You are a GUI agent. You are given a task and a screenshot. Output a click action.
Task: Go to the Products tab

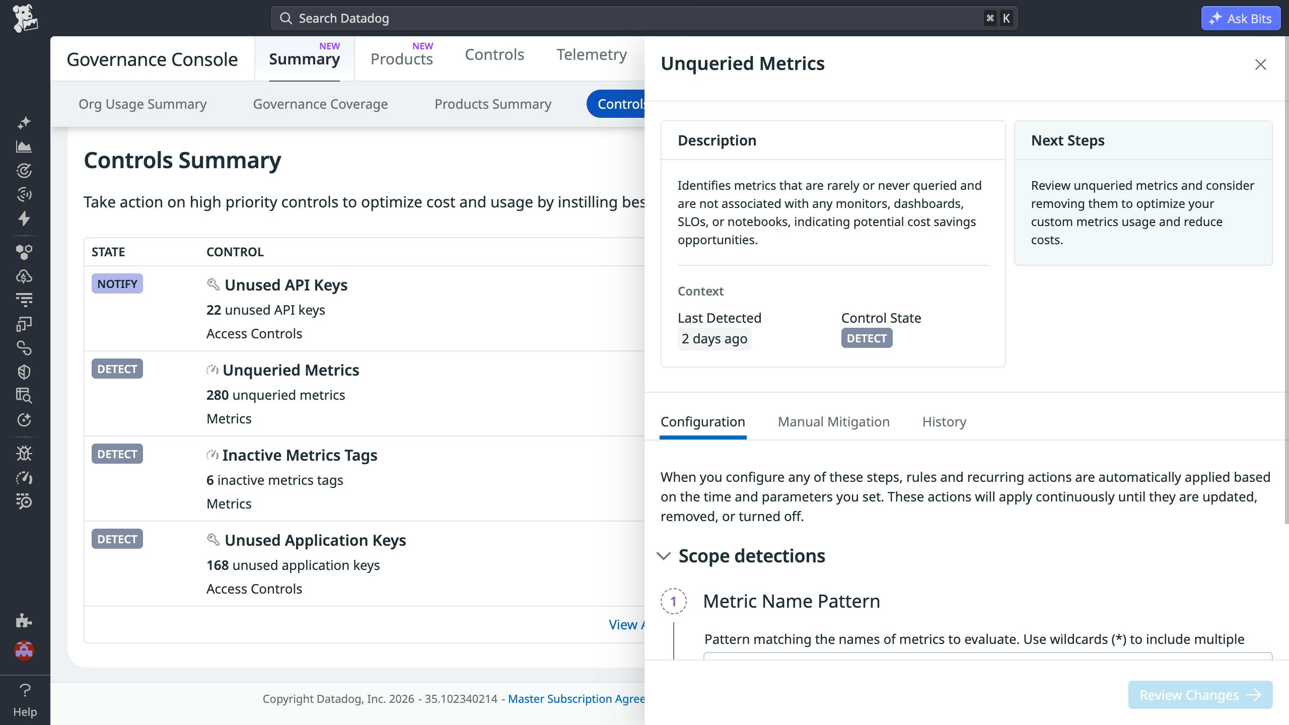[x=401, y=59]
